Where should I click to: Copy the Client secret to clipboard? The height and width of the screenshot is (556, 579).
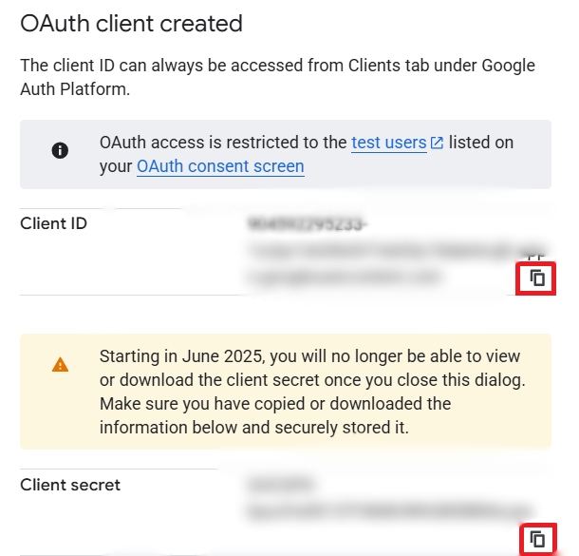pos(537,539)
